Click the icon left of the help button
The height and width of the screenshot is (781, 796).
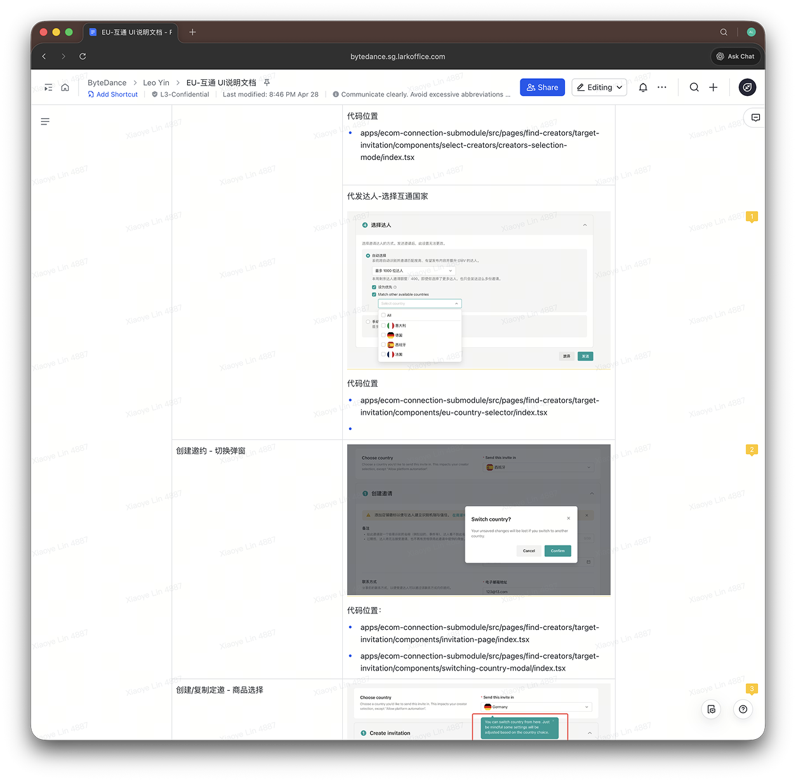712,709
